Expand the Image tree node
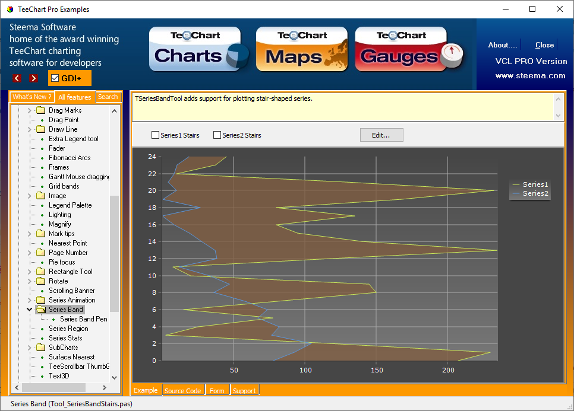This screenshot has height=411, width=574. (x=29, y=196)
